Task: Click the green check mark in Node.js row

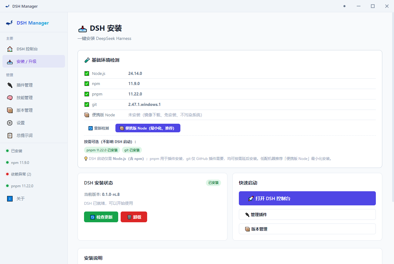Action: coord(87,73)
